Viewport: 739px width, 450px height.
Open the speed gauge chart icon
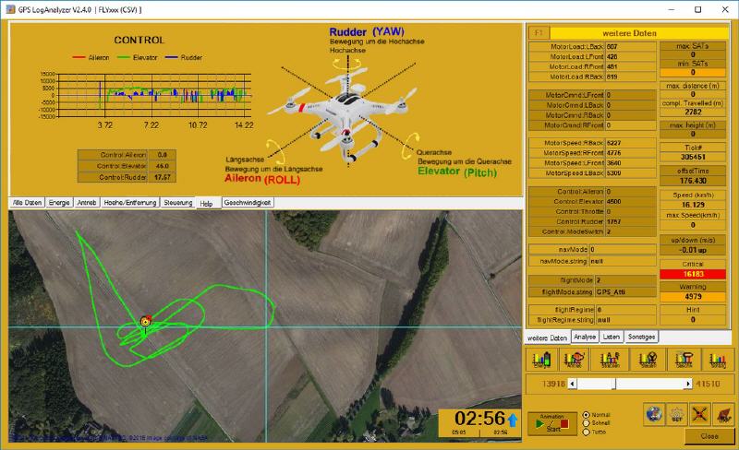click(684, 360)
